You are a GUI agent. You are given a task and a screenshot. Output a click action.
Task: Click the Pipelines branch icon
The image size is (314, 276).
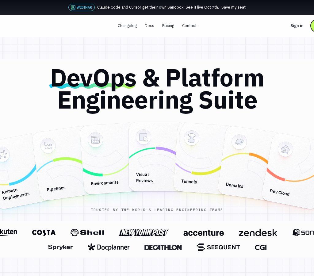tap(48, 146)
